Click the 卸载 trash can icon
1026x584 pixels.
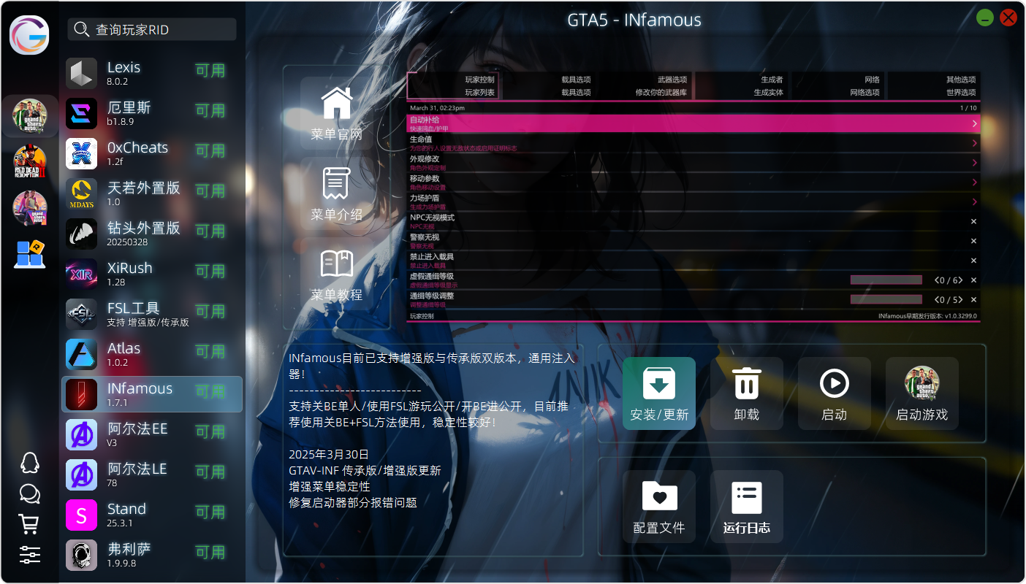[746, 384]
